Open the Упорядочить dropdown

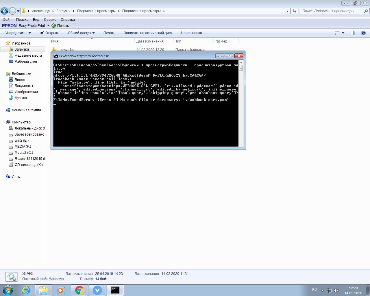click(x=18, y=33)
